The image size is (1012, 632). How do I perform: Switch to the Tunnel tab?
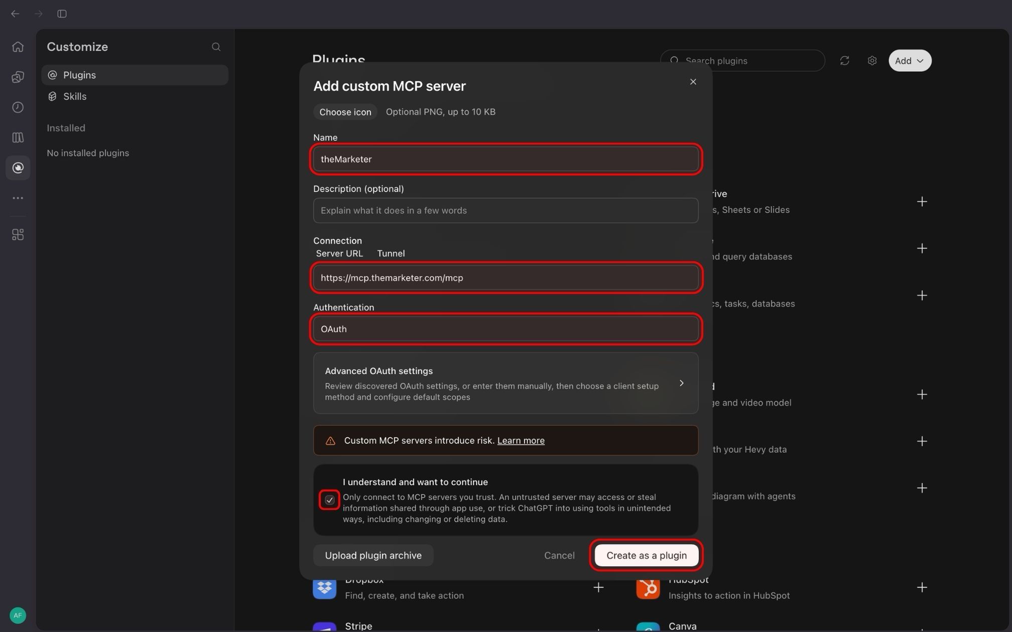click(x=391, y=253)
